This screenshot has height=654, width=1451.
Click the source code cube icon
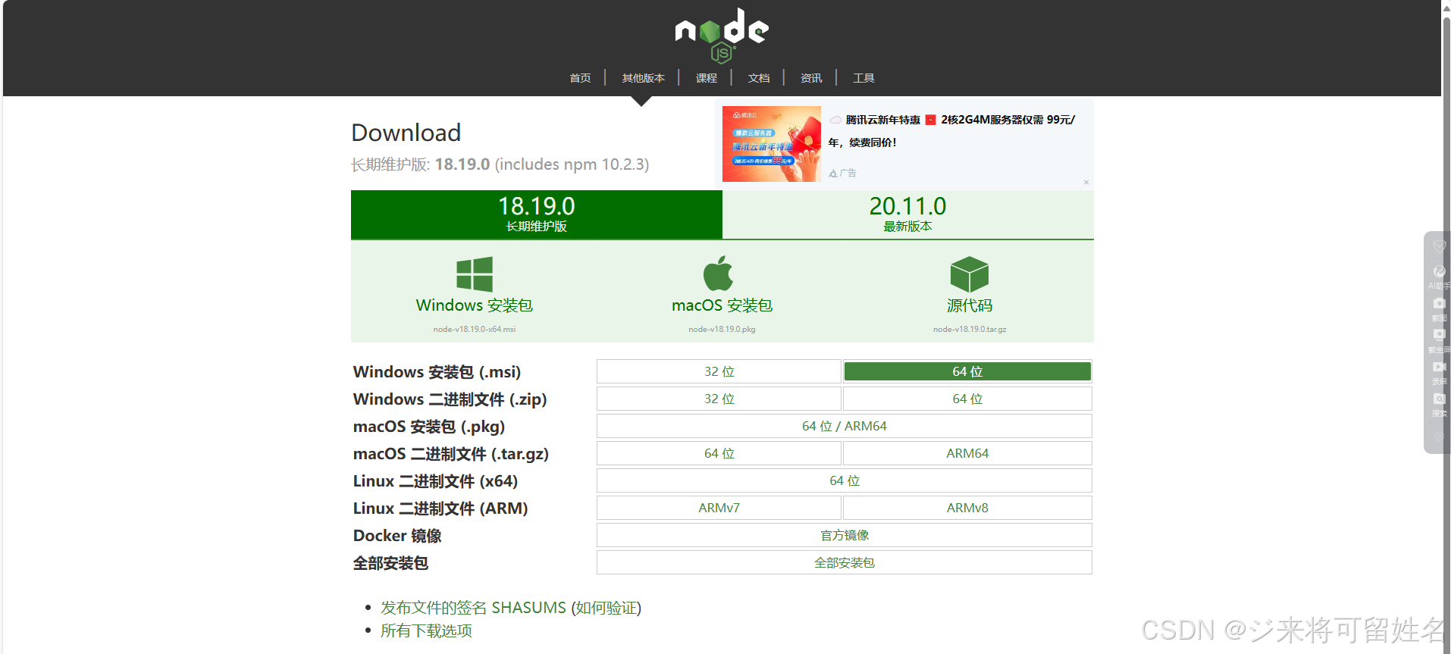(x=969, y=274)
